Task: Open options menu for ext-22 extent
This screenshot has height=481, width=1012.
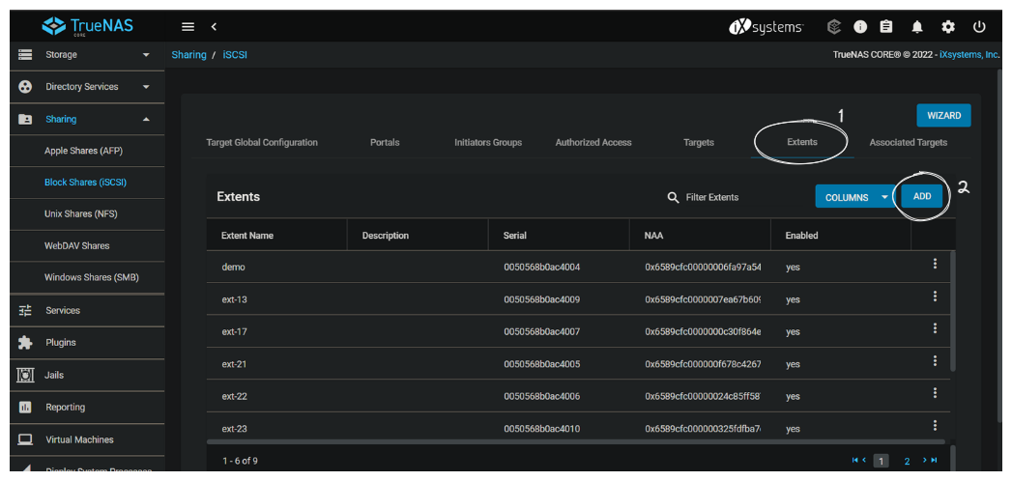Action: pos(935,393)
